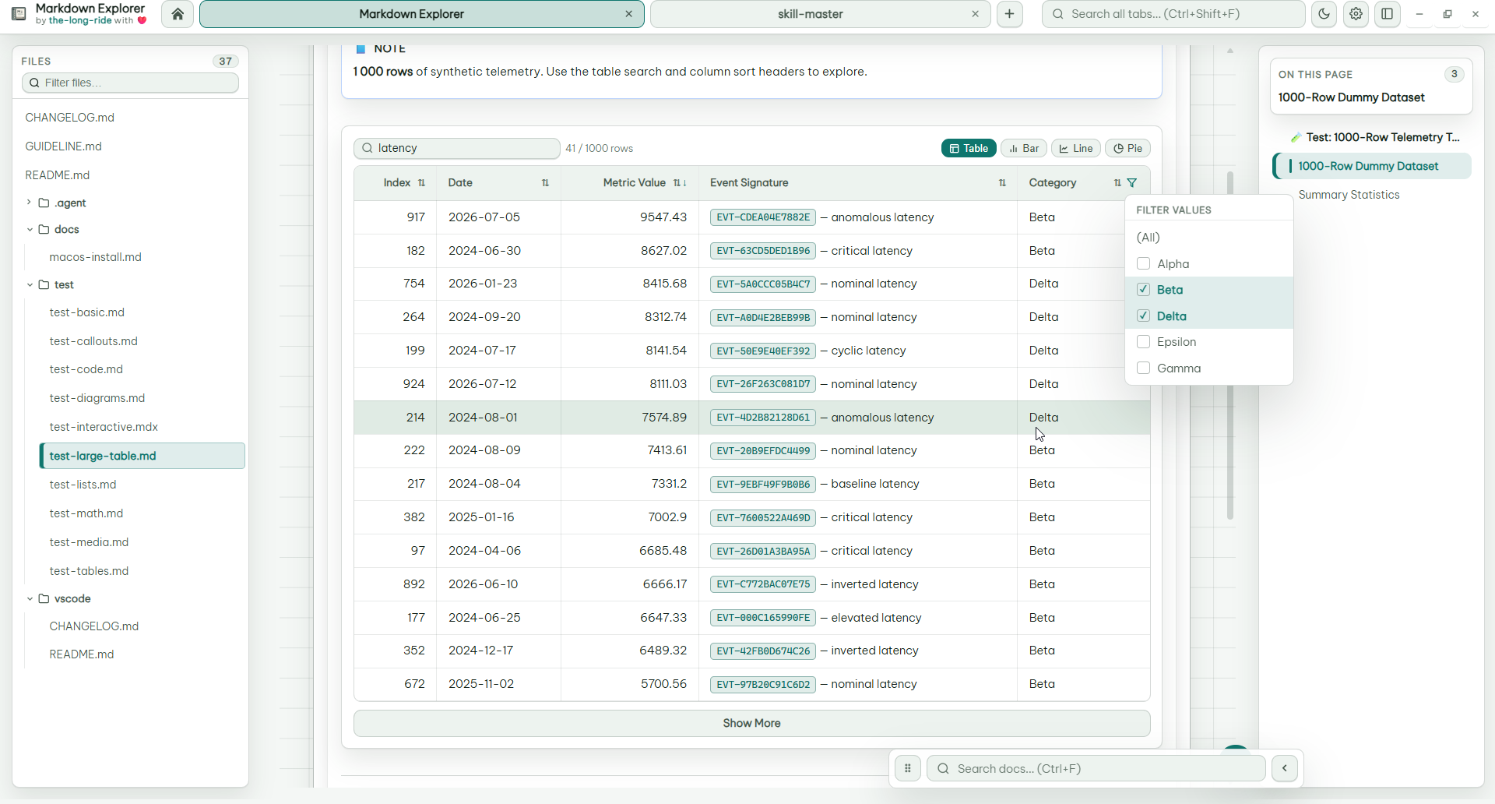This screenshot has width=1495, height=804.
Task: Open new tab with plus button
Action: [1010, 14]
